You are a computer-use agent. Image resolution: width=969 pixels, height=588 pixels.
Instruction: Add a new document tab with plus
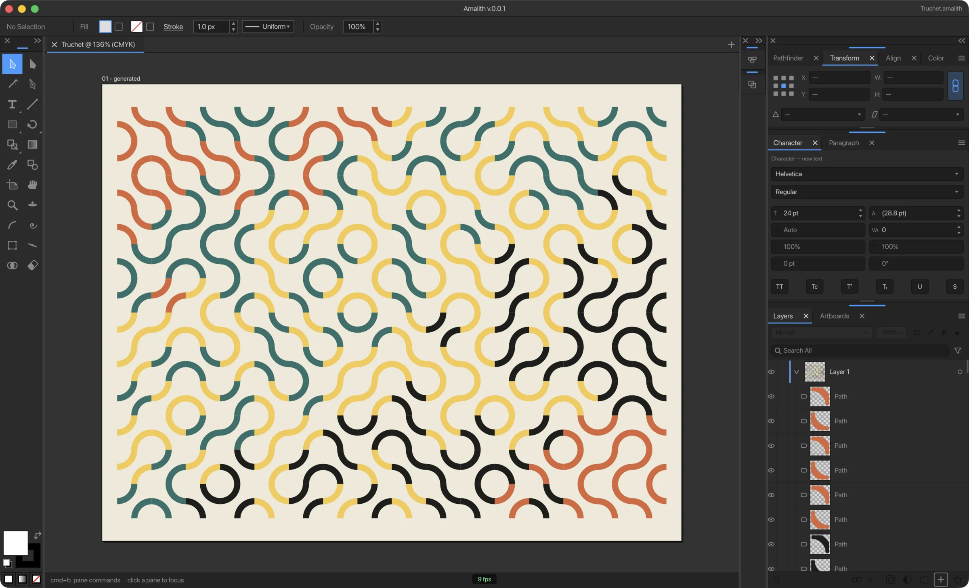click(x=731, y=44)
